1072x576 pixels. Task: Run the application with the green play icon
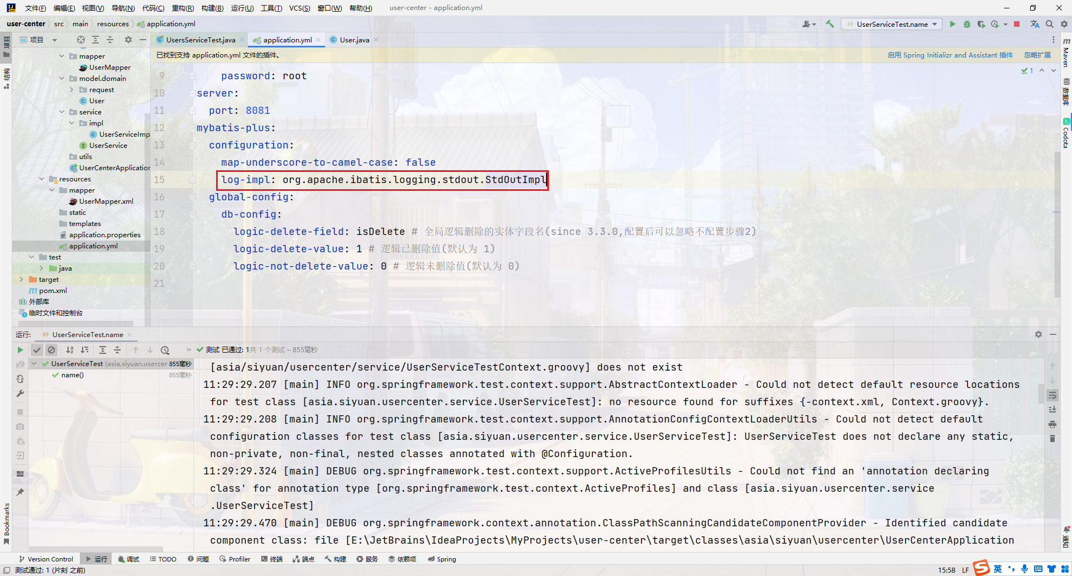pyautogui.click(x=953, y=24)
